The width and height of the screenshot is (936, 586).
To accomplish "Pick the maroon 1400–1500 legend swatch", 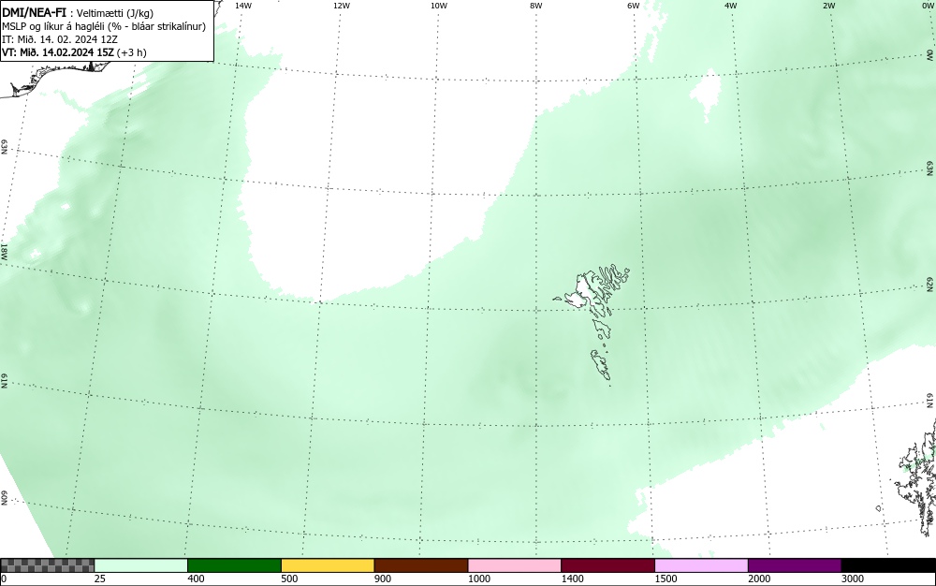I will [x=608, y=565].
